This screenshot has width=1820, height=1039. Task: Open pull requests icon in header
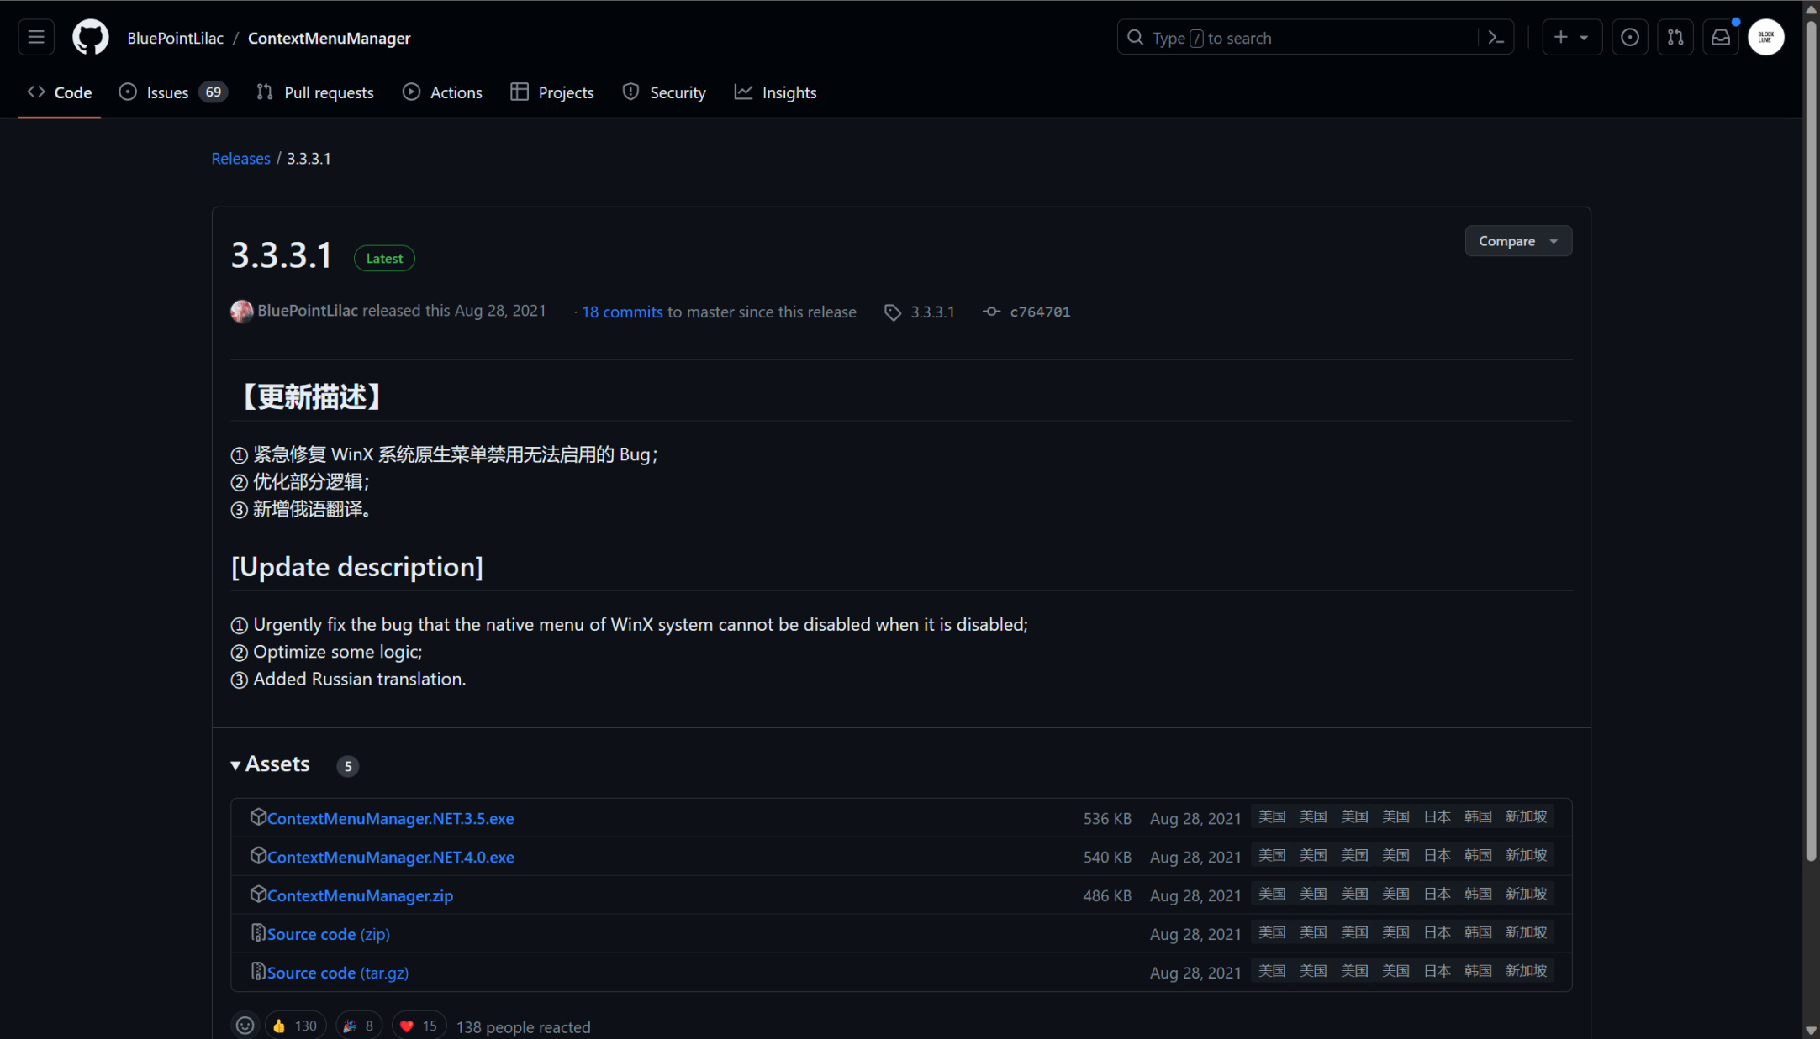tap(1675, 38)
